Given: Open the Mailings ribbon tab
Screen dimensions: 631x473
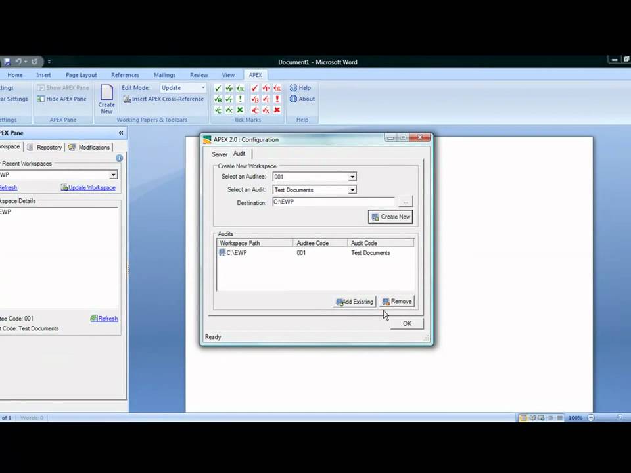Looking at the screenshot, I should [164, 75].
